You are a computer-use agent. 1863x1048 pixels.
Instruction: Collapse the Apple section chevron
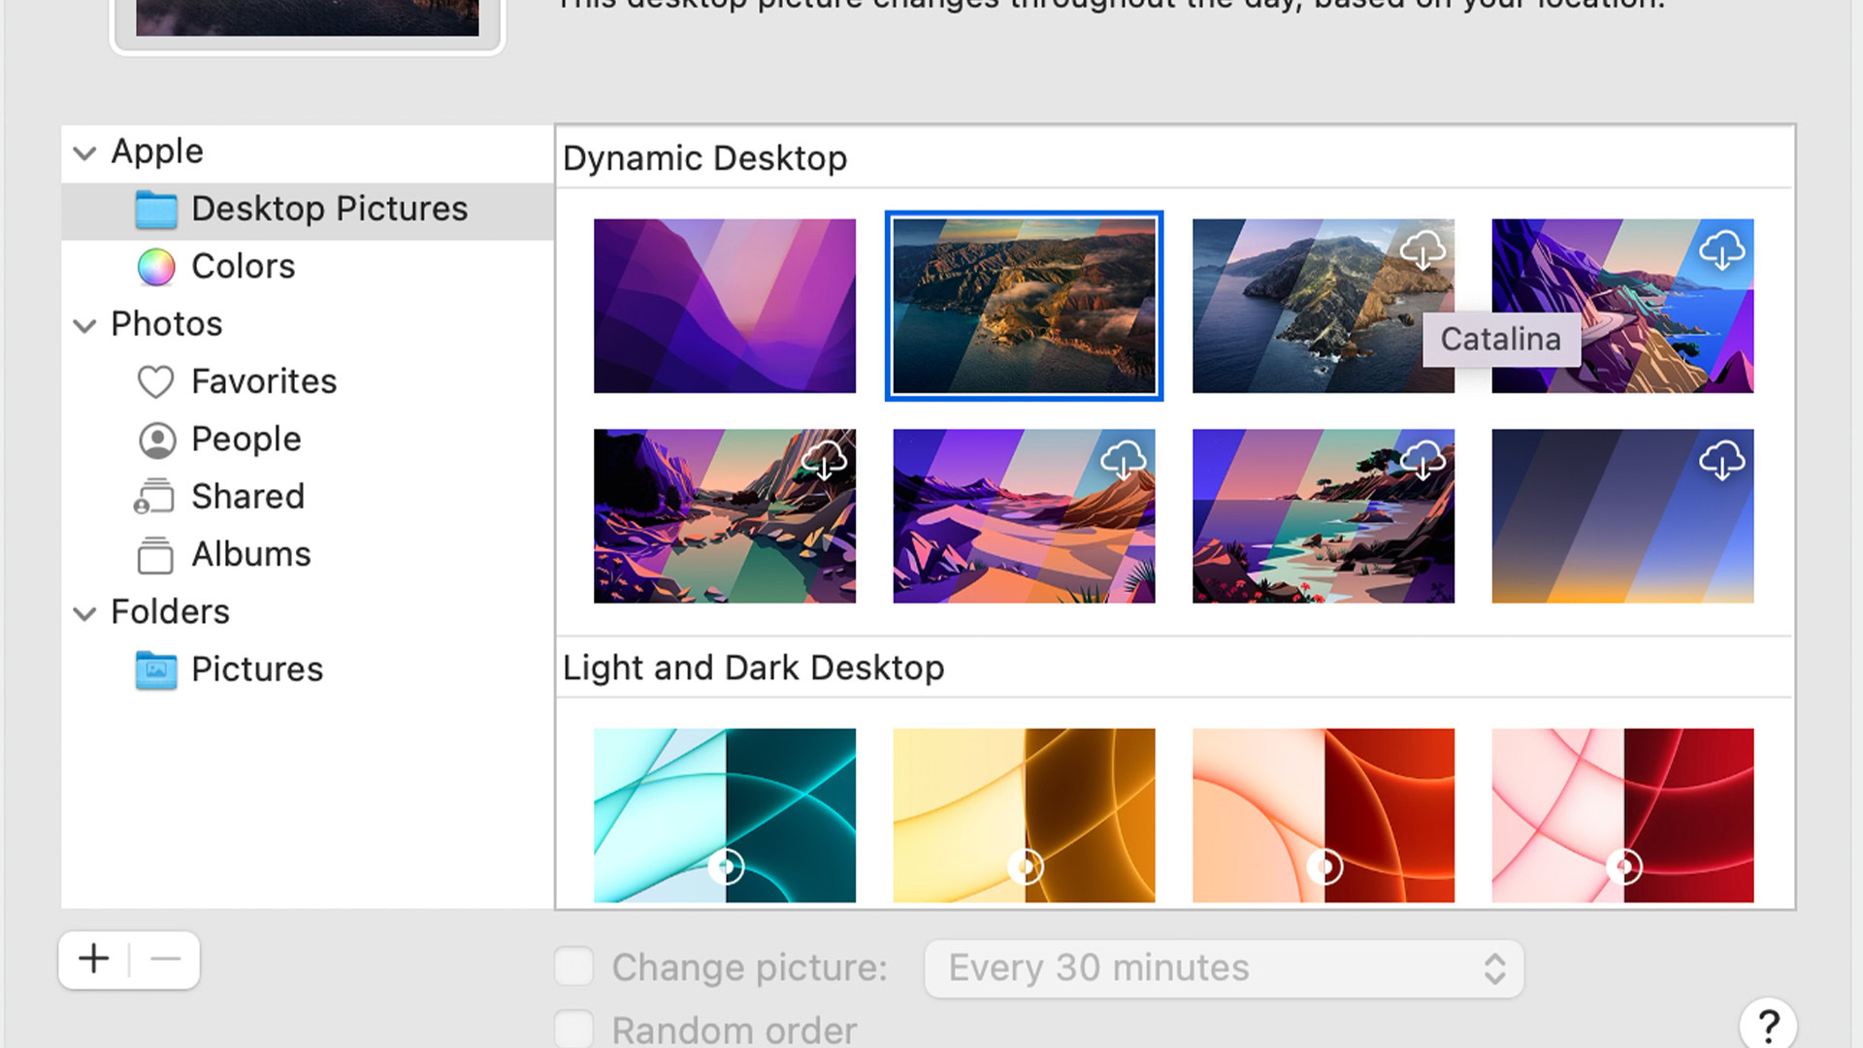click(x=85, y=152)
